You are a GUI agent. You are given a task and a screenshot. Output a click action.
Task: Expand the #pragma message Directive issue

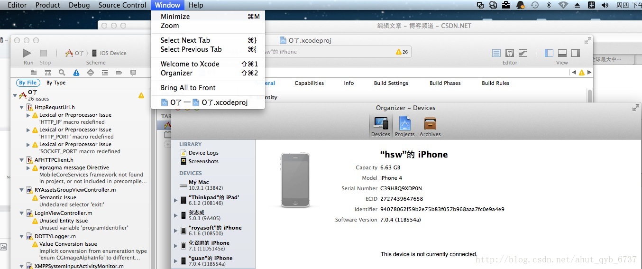coord(28,168)
